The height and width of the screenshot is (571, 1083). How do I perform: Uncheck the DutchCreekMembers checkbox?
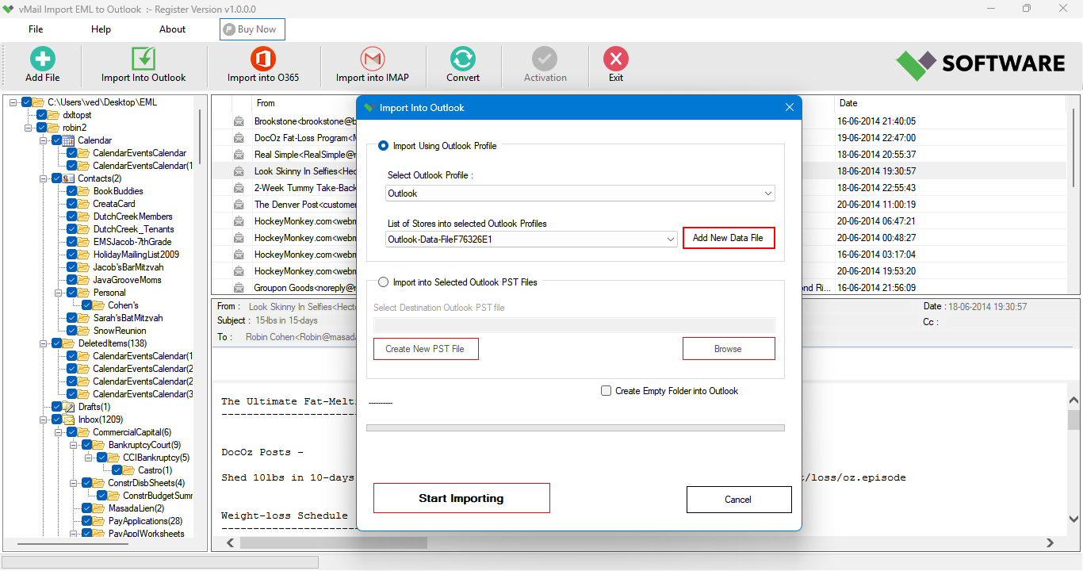(x=72, y=217)
